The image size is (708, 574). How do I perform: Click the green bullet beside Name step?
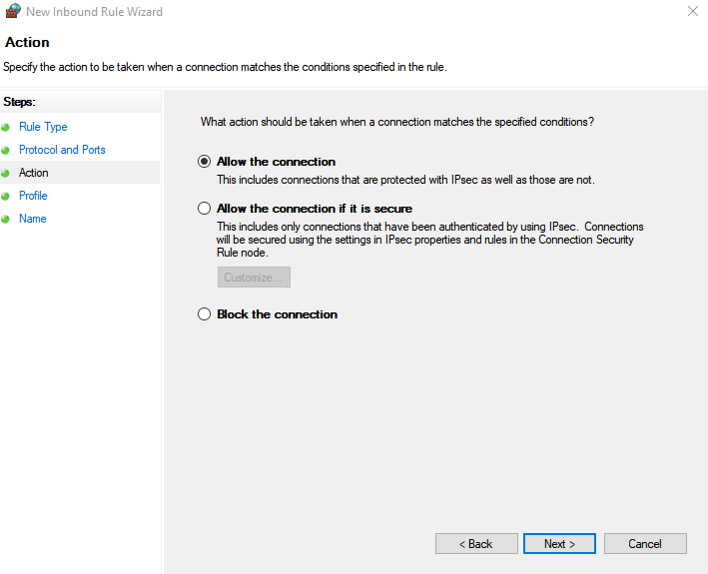5,220
